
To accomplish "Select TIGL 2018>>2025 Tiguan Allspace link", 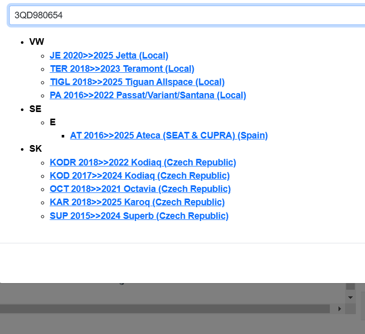I will point(137,82).
